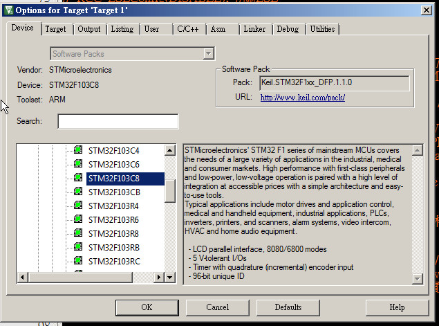Click the Cancel button
Viewport: 439px width, 326px height.
click(x=218, y=307)
